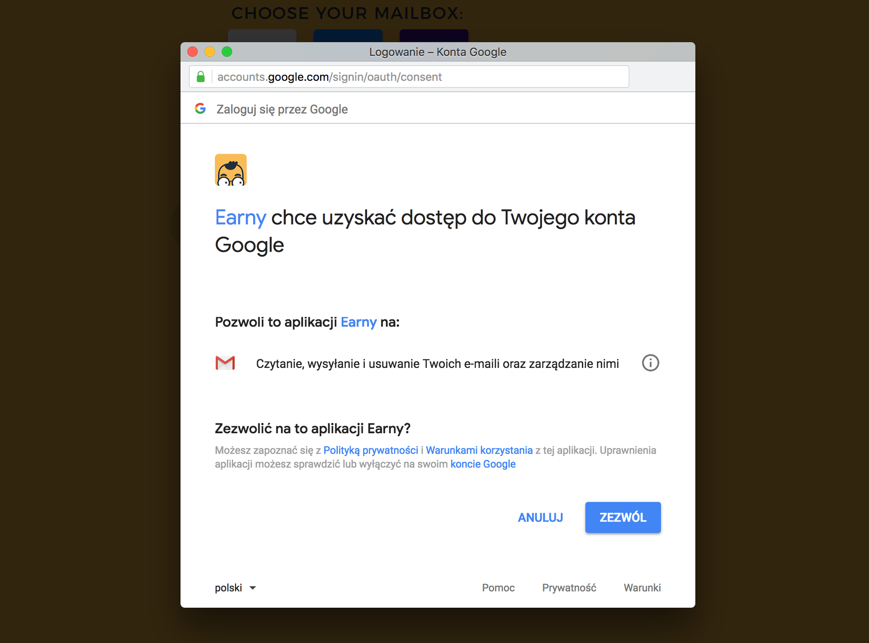Click the Earny app logo icon

pyautogui.click(x=230, y=170)
